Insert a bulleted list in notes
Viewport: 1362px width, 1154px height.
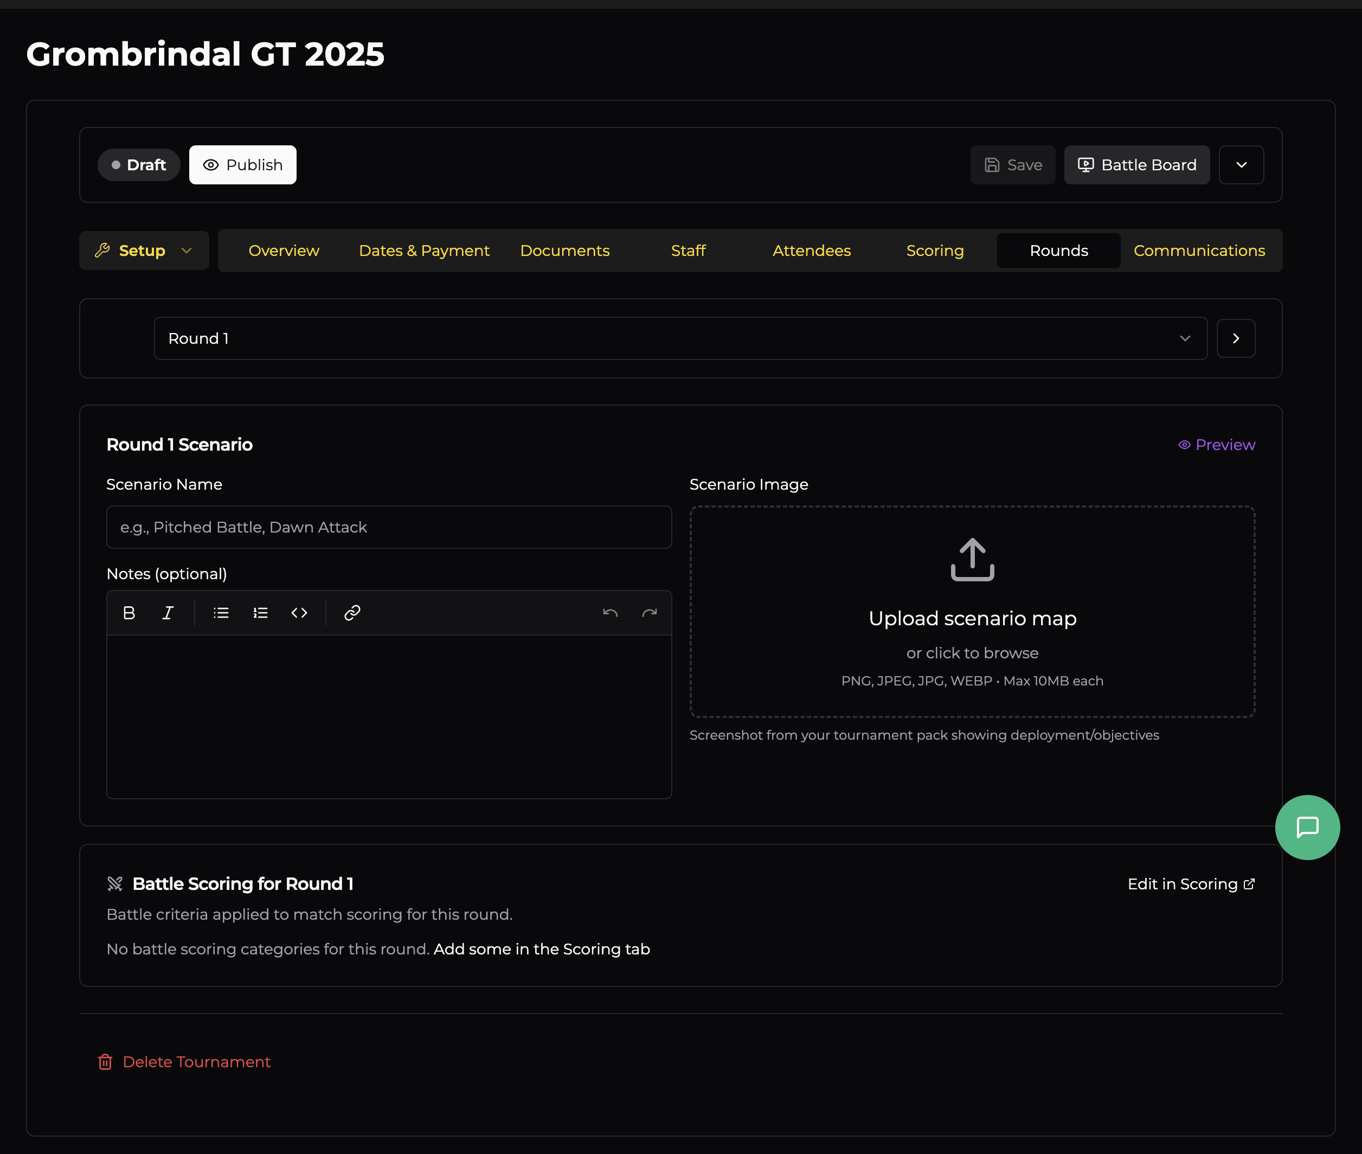pyautogui.click(x=221, y=613)
